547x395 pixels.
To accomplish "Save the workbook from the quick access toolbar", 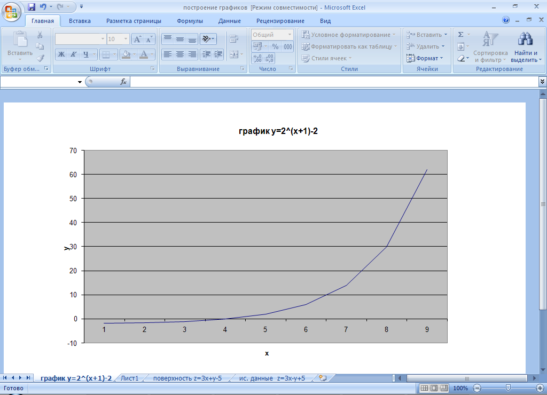I will 32,7.
